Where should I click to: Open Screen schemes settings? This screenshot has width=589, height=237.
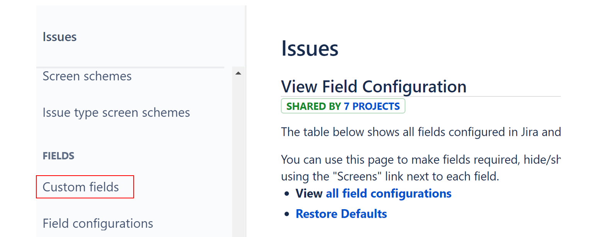pos(87,76)
